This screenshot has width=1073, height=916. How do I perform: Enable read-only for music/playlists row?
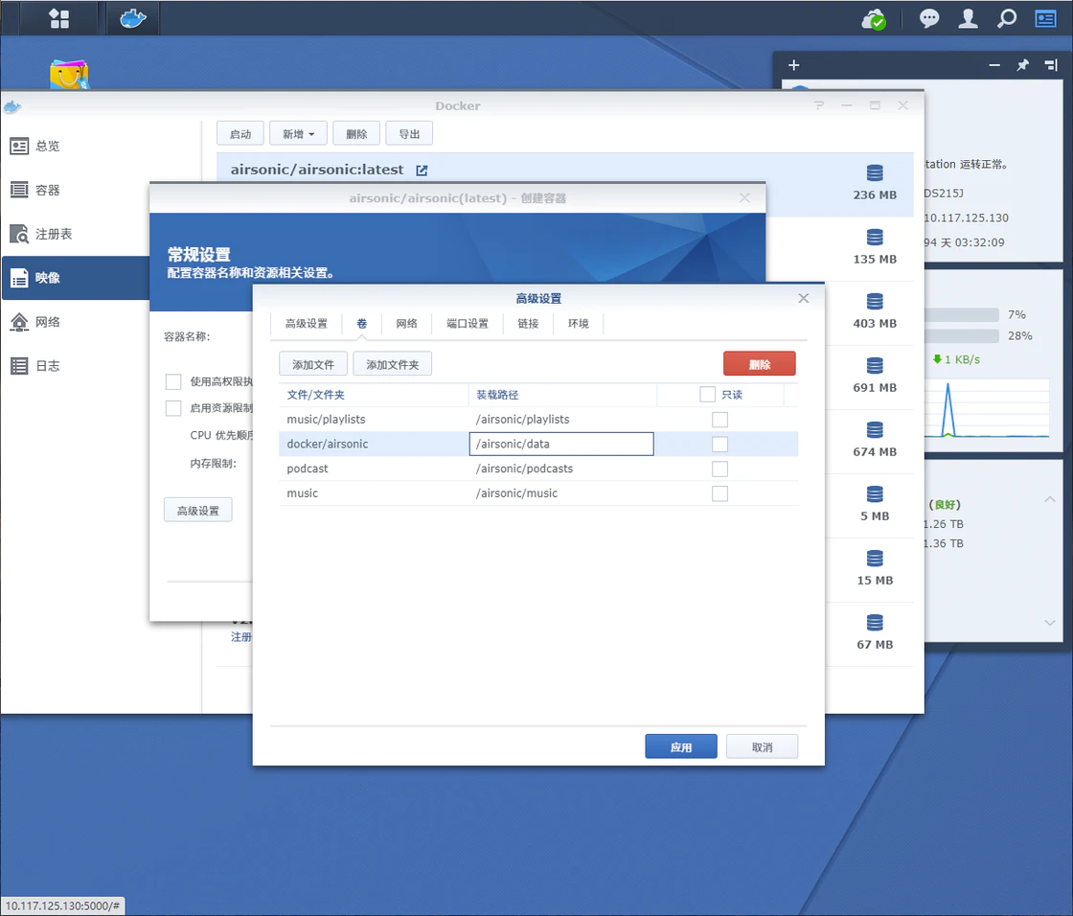[x=719, y=420]
